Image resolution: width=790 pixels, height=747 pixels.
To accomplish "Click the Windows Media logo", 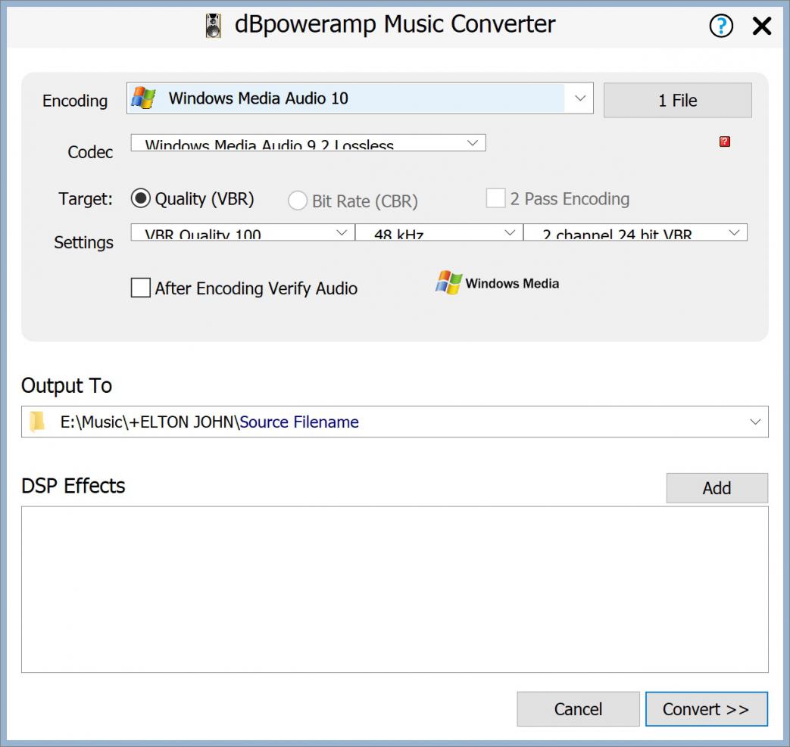I will point(497,283).
